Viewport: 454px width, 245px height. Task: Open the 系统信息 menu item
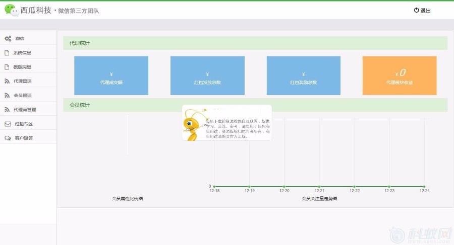coord(28,52)
